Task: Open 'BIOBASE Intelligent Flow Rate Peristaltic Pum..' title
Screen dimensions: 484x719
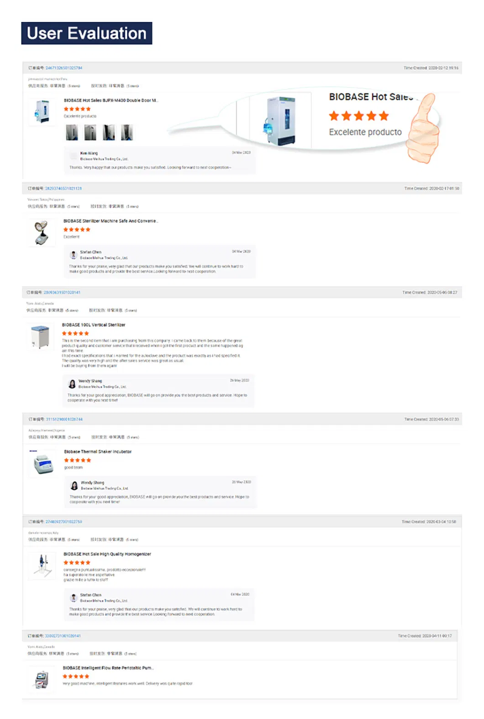Action: (108, 668)
